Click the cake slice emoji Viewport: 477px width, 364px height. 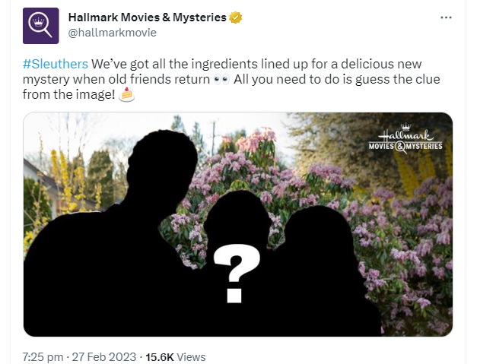(126, 96)
